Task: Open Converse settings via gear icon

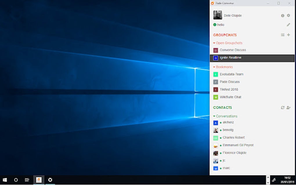Action: tap(288, 16)
